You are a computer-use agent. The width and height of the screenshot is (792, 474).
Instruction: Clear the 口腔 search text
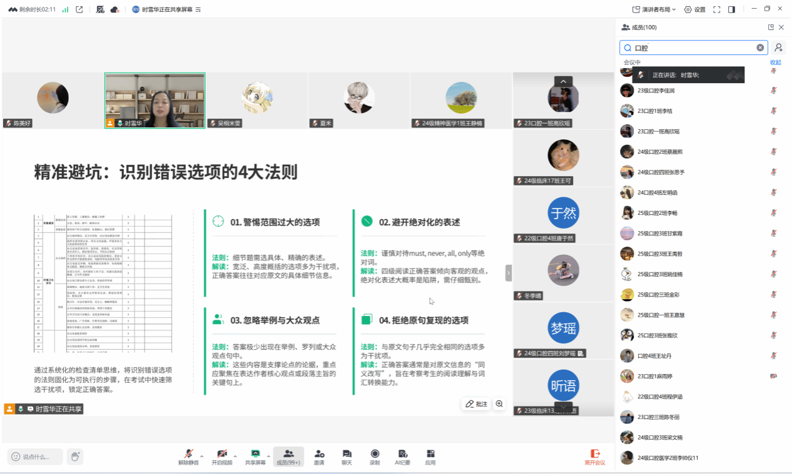pyautogui.click(x=760, y=47)
